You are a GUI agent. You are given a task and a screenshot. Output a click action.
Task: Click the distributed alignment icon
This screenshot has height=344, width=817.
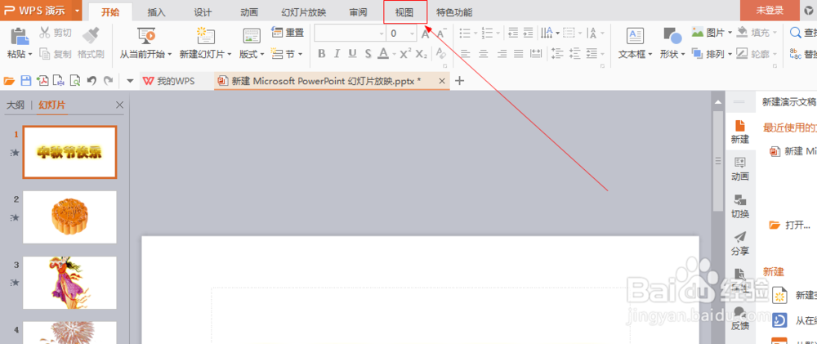(x=536, y=54)
